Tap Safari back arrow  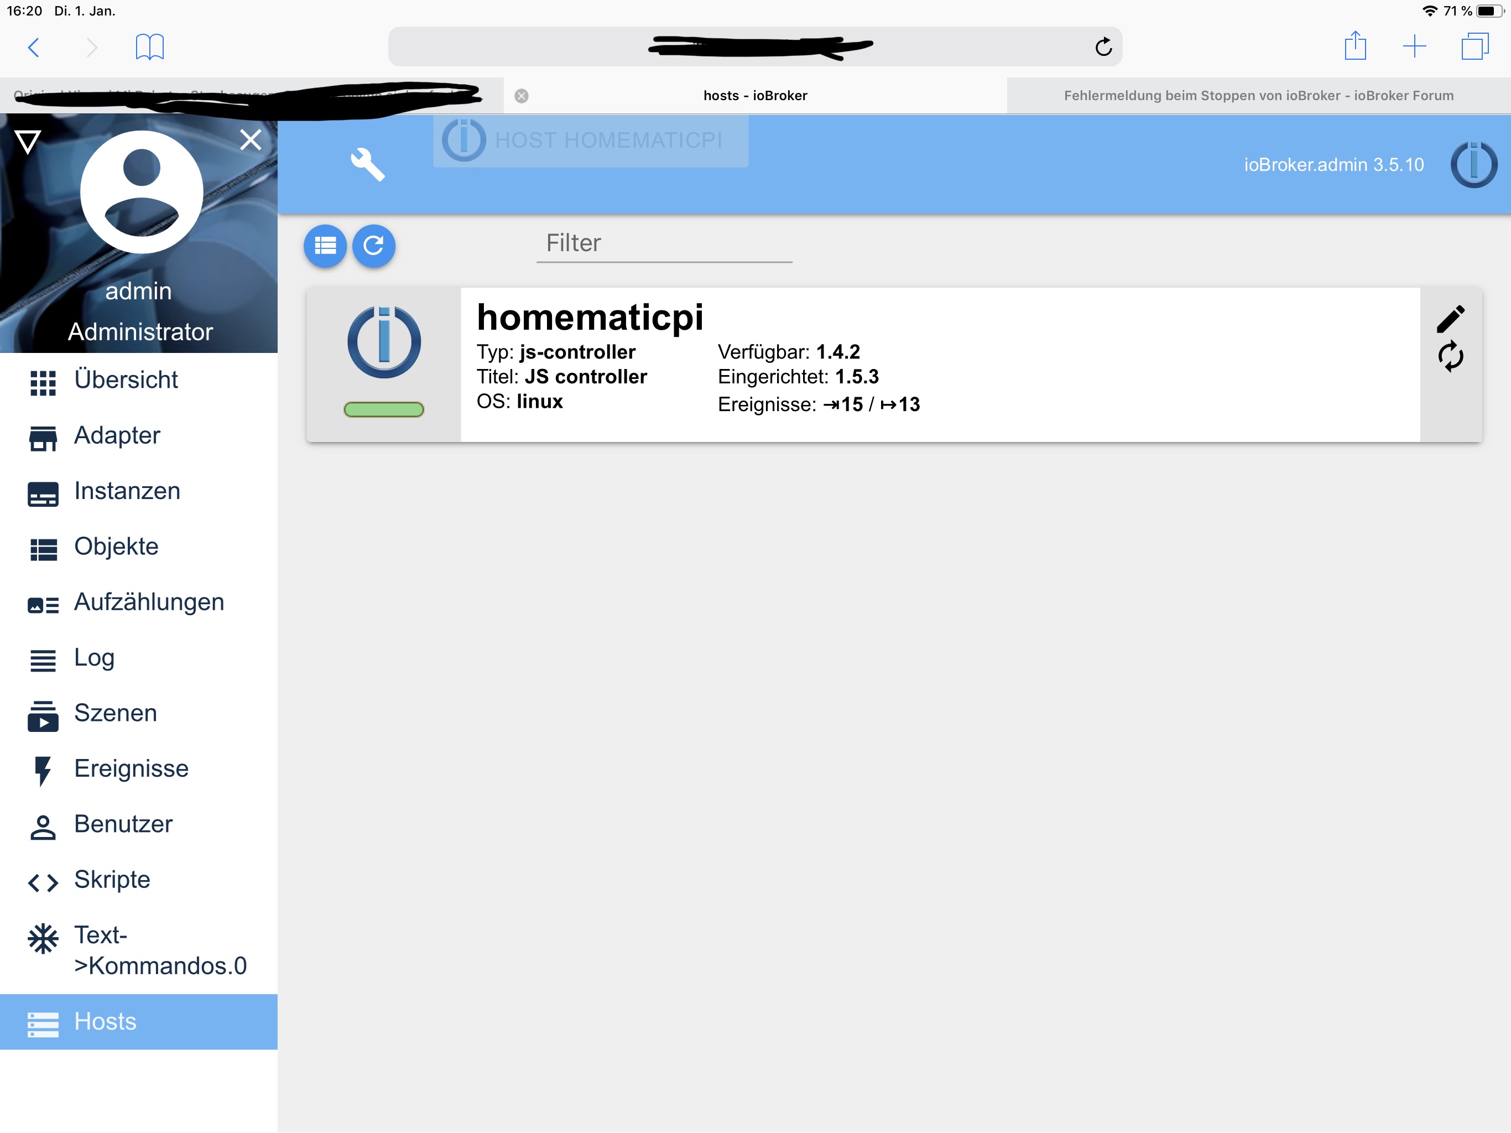coord(34,46)
